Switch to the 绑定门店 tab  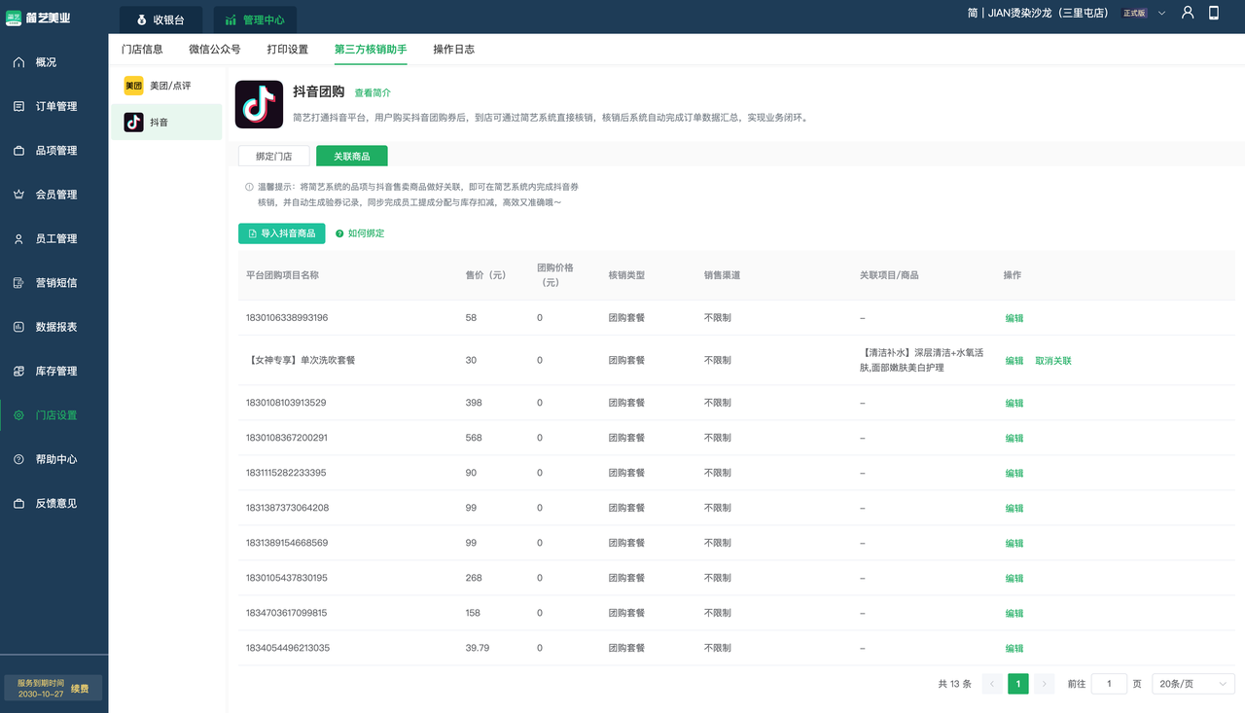(273, 156)
